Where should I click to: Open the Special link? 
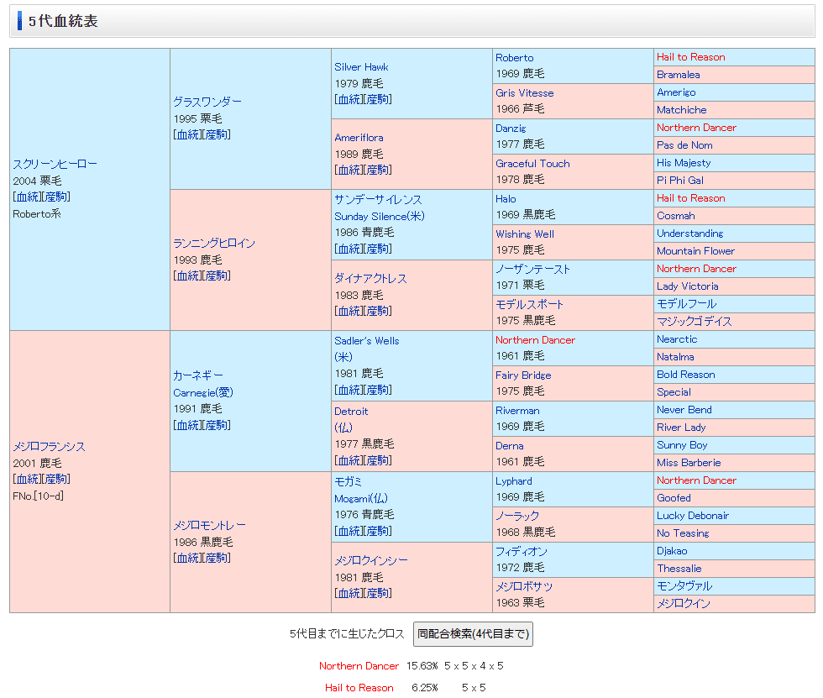point(674,392)
